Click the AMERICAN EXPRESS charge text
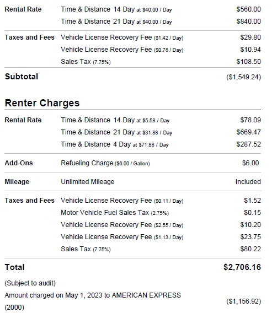This screenshot has width=272, height=313. tap(146, 295)
